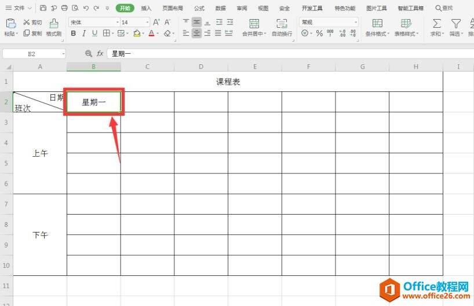474x306 pixels.
Task: Click column D header
Action: click(201, 67)
